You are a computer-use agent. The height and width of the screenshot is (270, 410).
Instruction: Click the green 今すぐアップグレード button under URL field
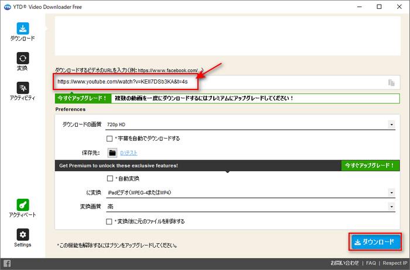pyautogui.click(x=83, y=98)
